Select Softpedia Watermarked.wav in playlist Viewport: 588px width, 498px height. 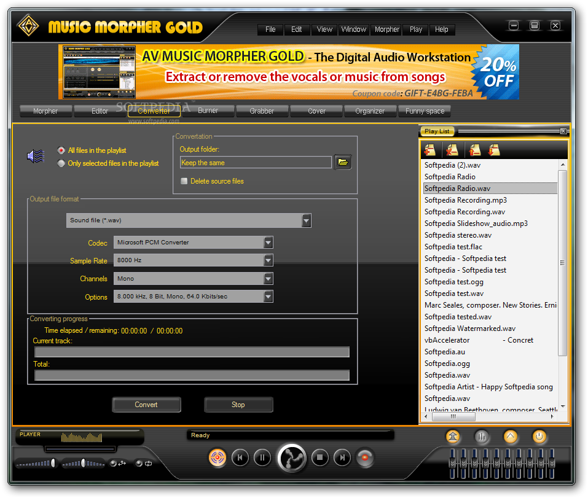coord(490,329)
